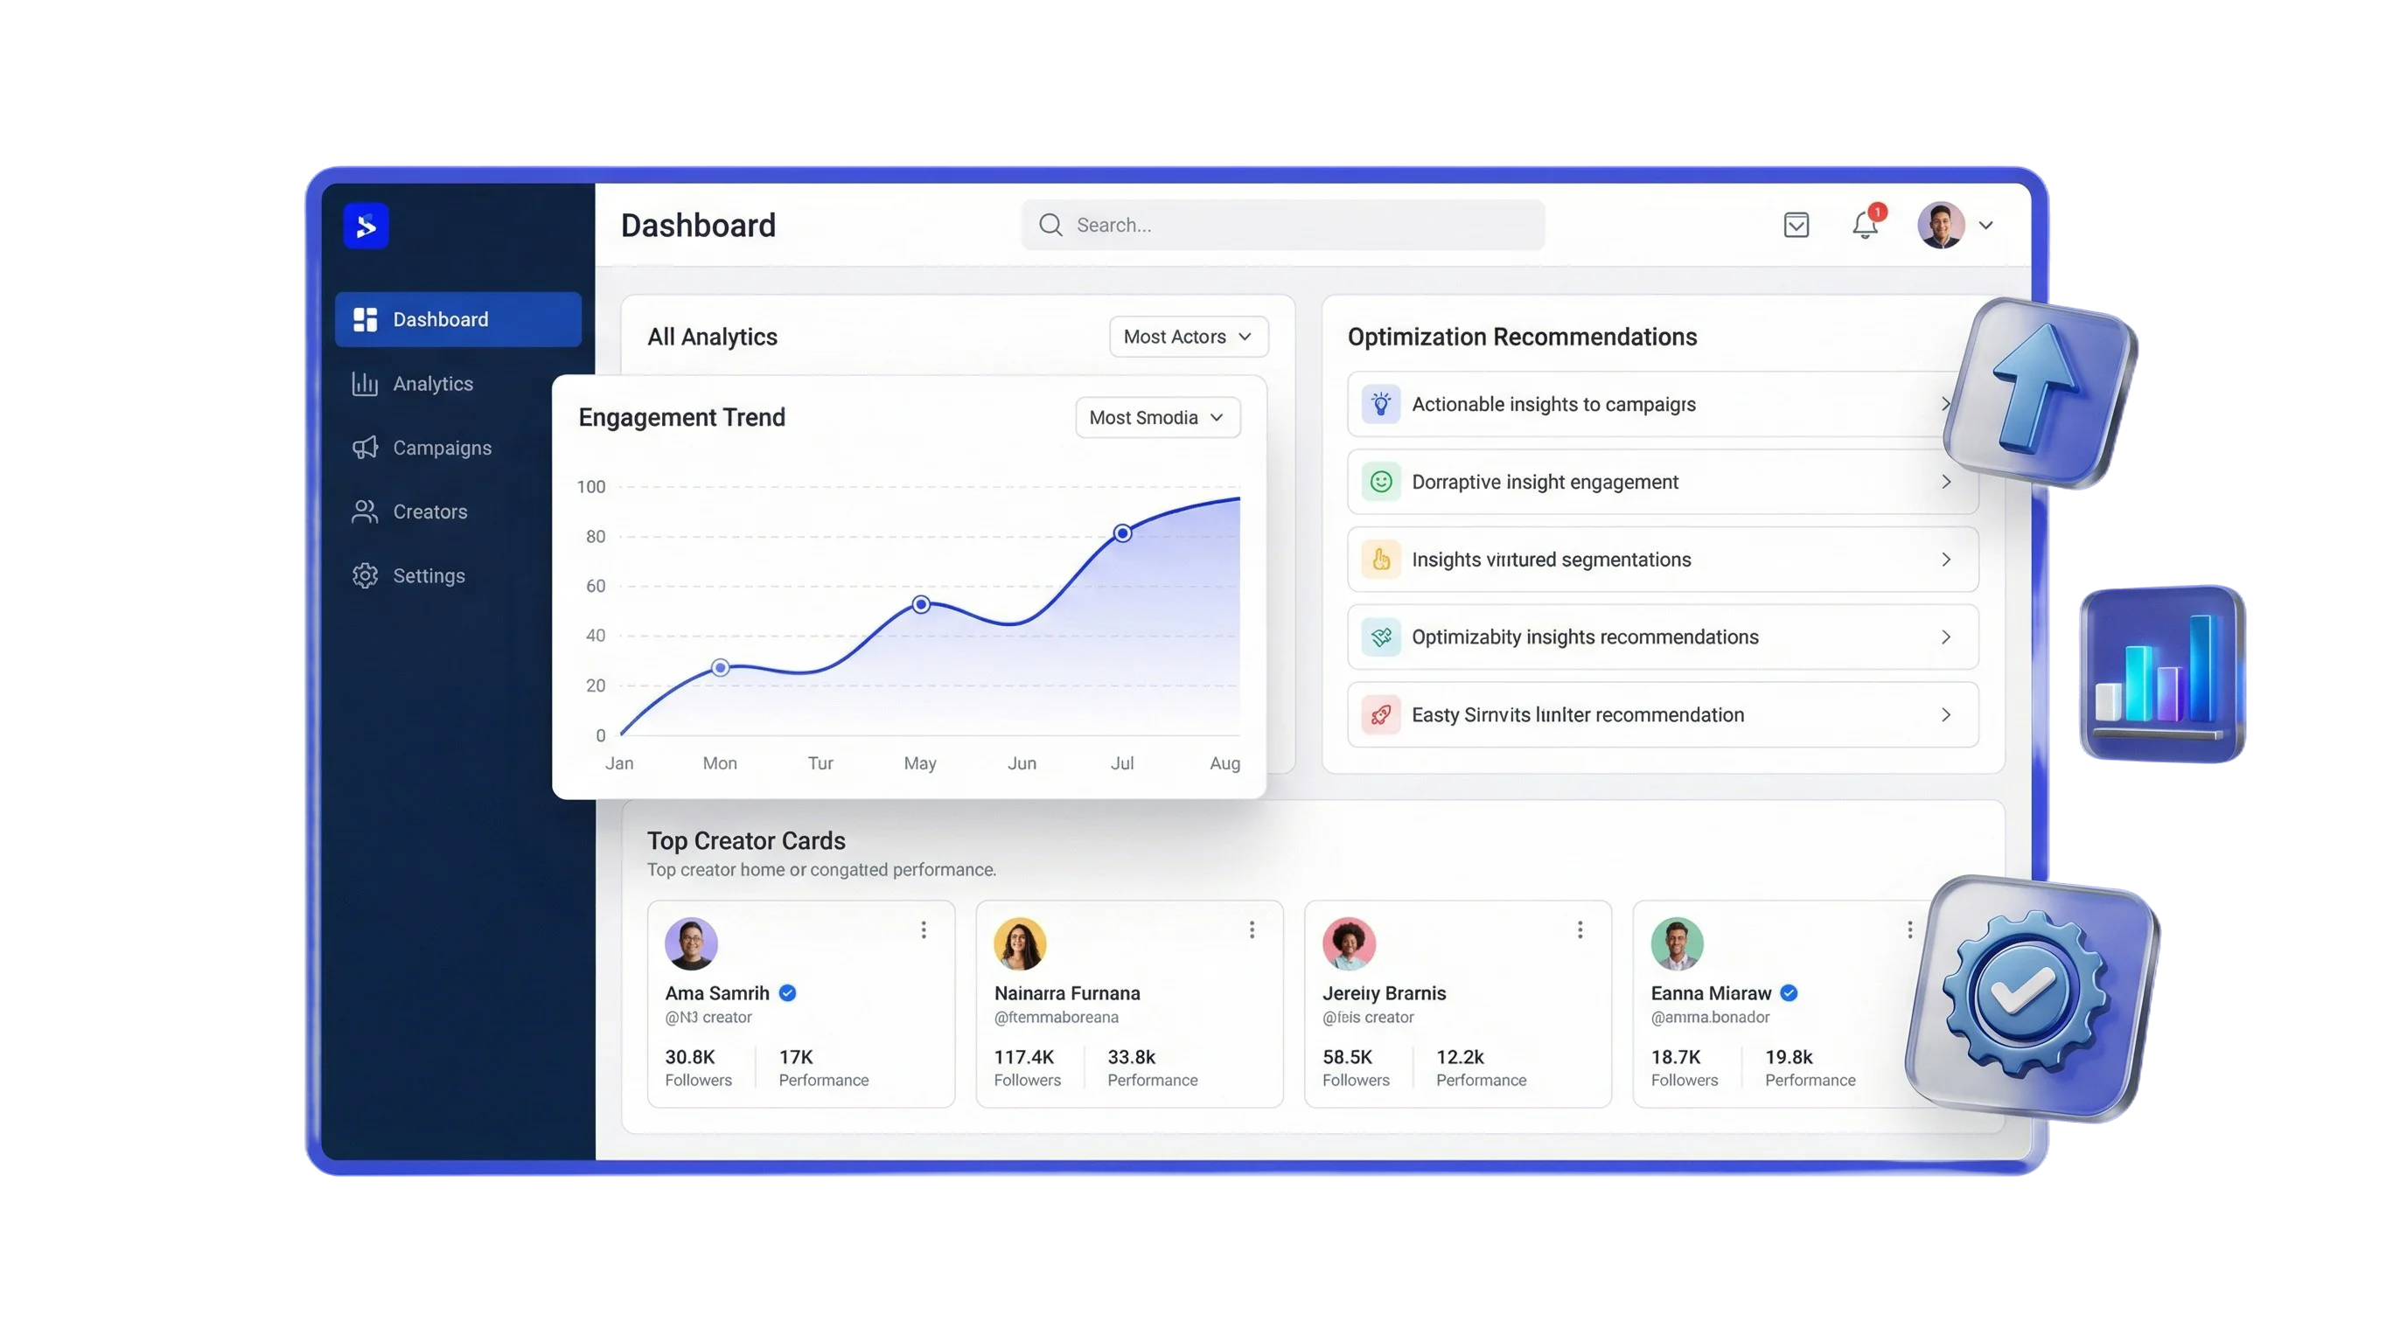
Task: Expand Insights segmentations recommendation arrow
Action: pos(1945,560)
